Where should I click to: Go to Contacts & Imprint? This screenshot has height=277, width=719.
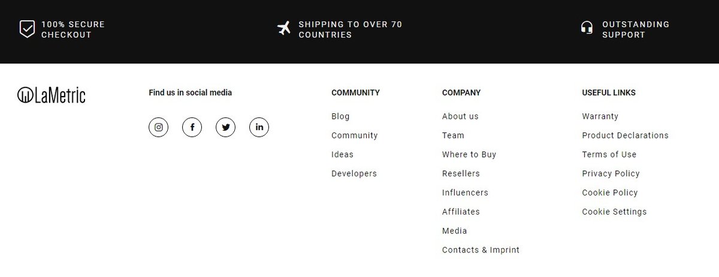click(x=481, y=250)
